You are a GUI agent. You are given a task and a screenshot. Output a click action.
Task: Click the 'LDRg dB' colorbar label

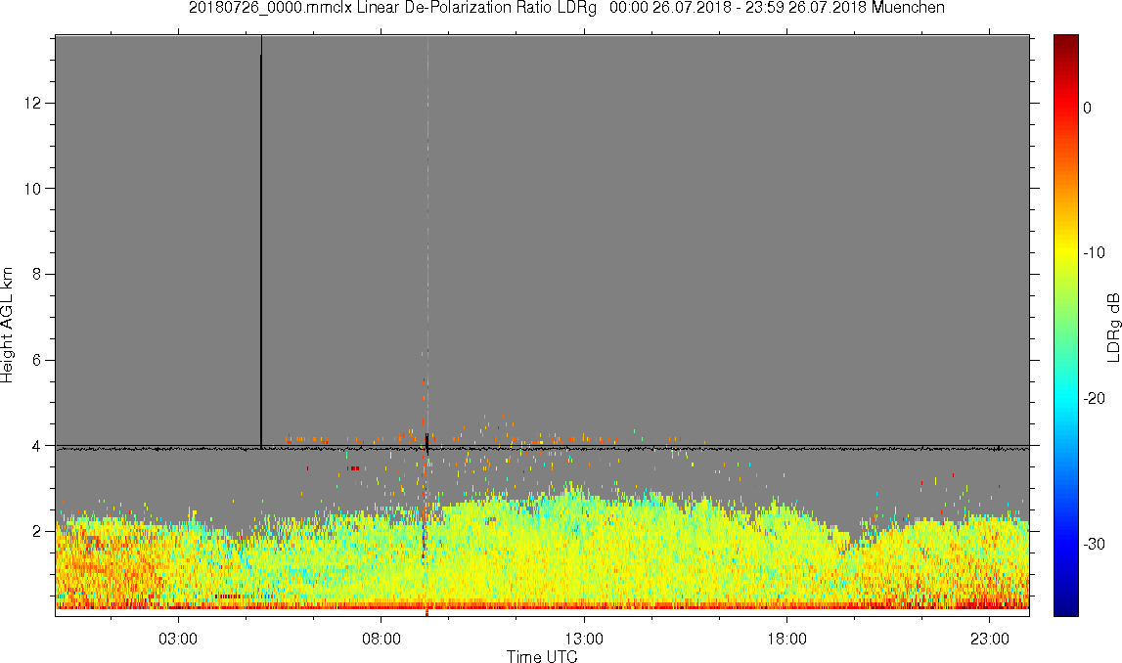1113,327
